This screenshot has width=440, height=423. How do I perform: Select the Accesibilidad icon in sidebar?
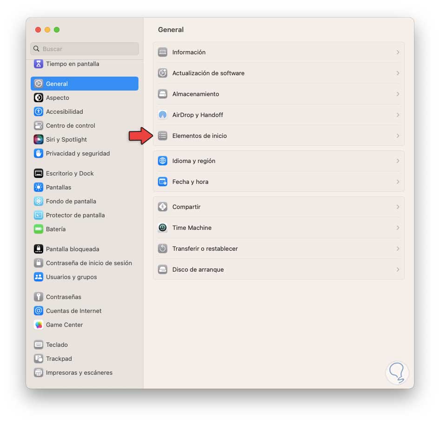coord(39,111)
